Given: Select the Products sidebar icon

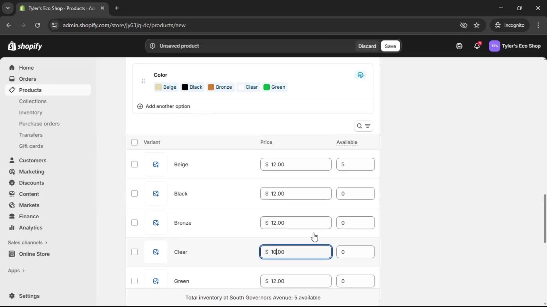Looking at the screenshot, I should pos(11,90).
